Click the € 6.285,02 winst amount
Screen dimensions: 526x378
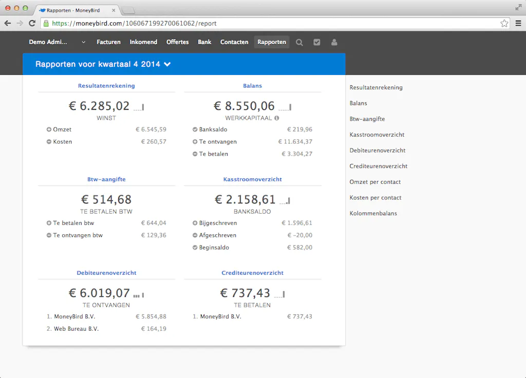tap(99, 106)
